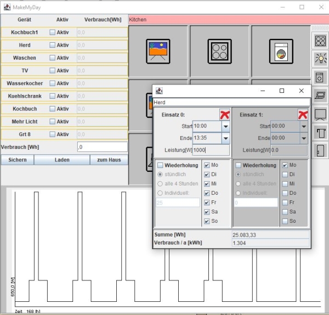The height and width of the screenshot is (315, 329).
Task: Click the stove hob icon in Kitchen grid
Action: point(219,52)
